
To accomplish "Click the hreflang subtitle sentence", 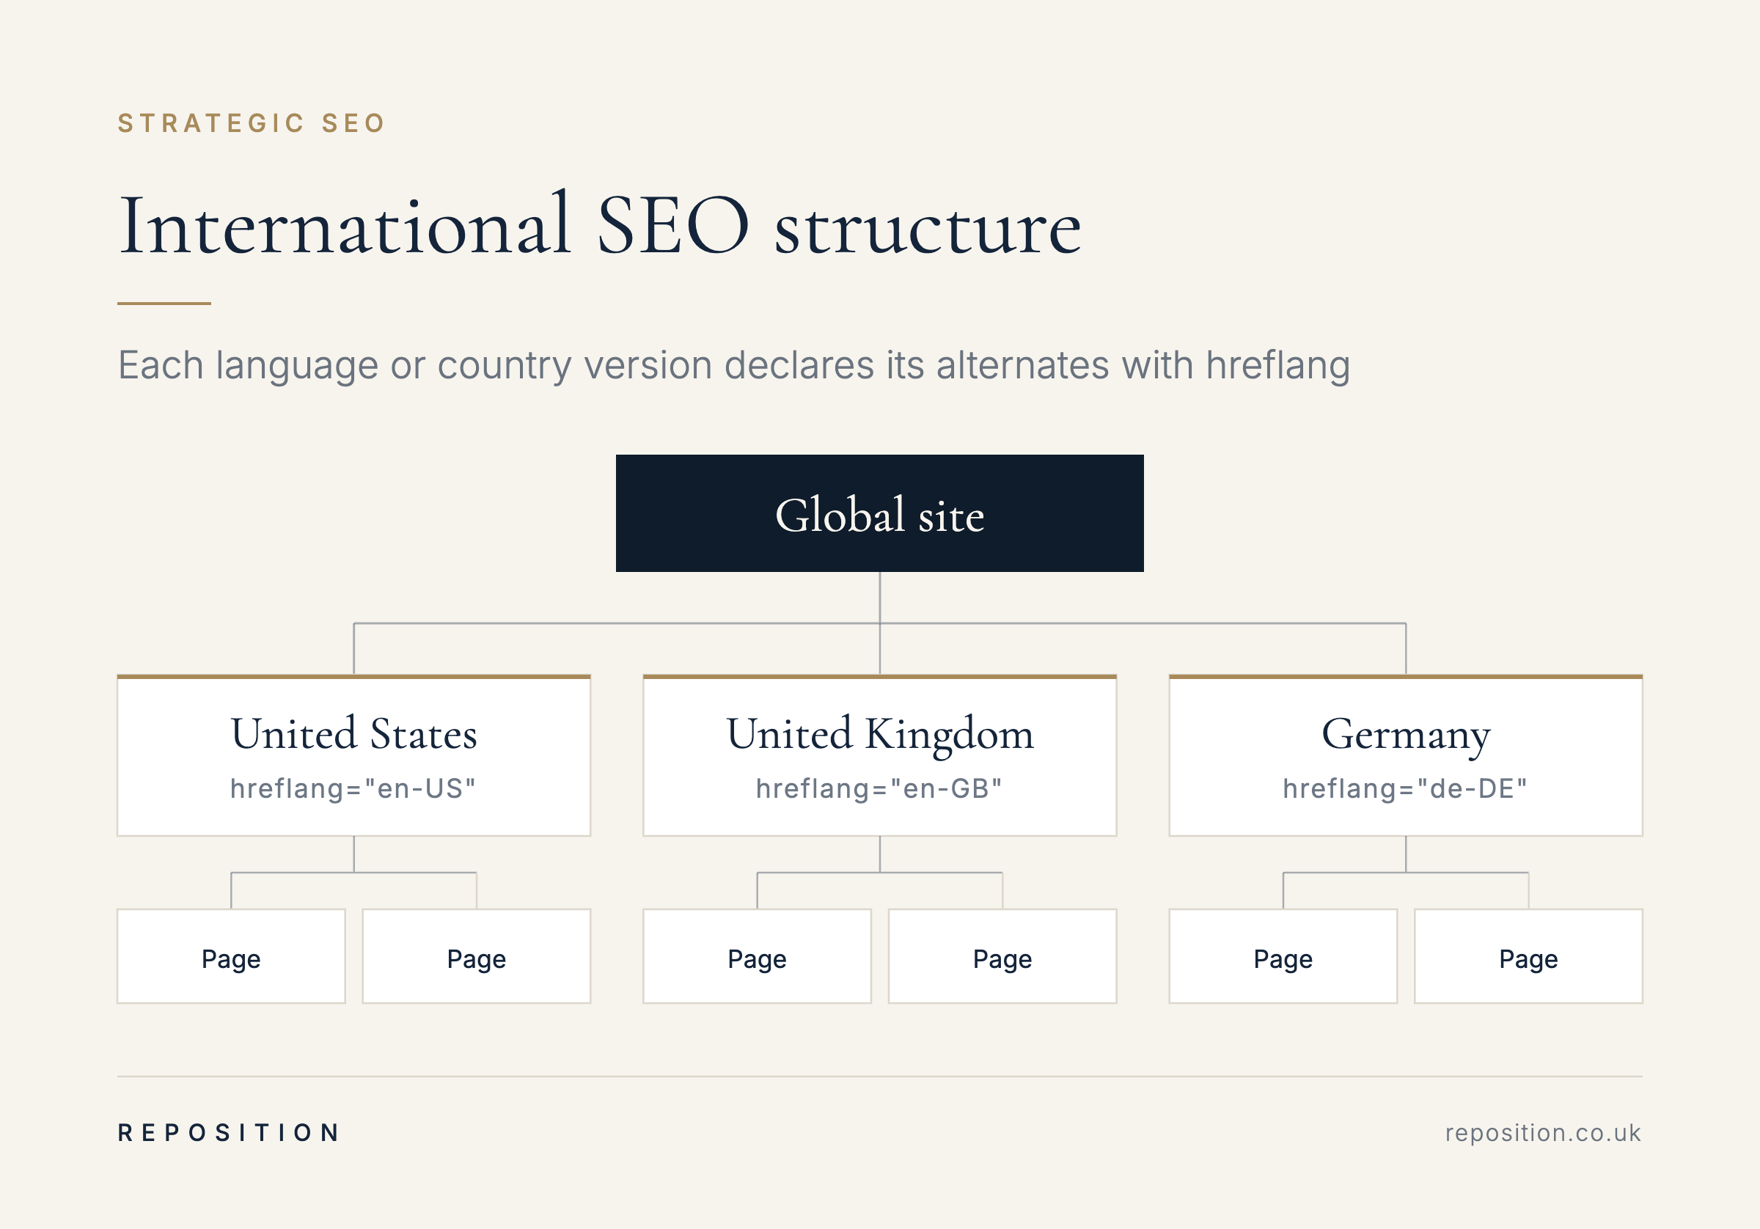I will (733, 366).
